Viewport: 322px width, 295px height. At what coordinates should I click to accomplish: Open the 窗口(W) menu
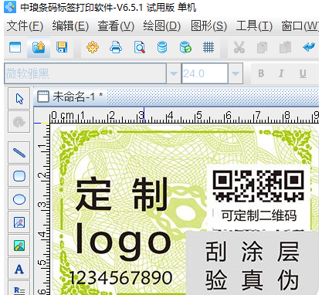click(x=300, y=26)
